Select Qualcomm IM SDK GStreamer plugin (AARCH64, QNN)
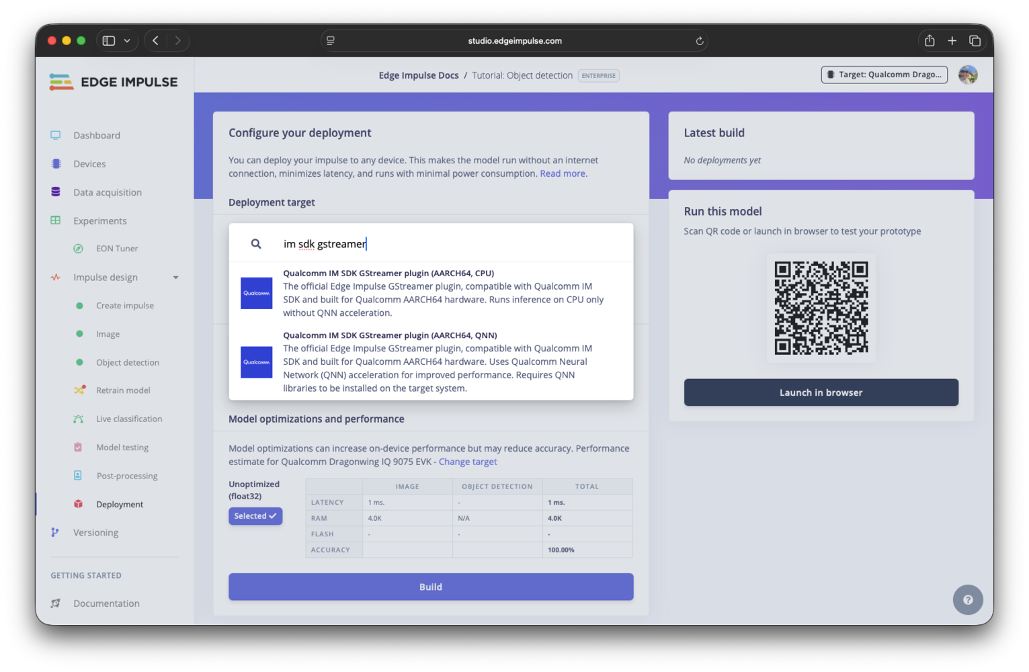The height and width of the screenshot is (672, 1029). pyautogui.click(x=431, y=362)
